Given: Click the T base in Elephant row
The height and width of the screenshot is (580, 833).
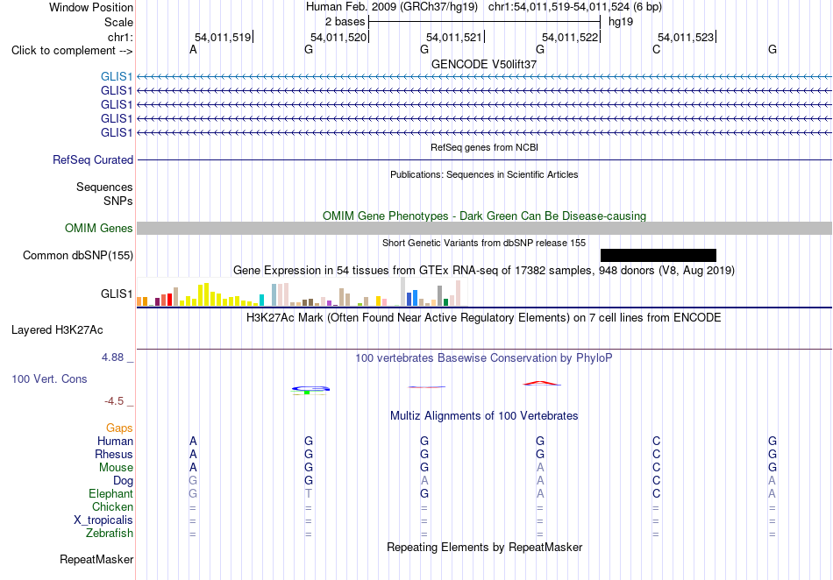Looking at the screenshot, I should [308, 493].
